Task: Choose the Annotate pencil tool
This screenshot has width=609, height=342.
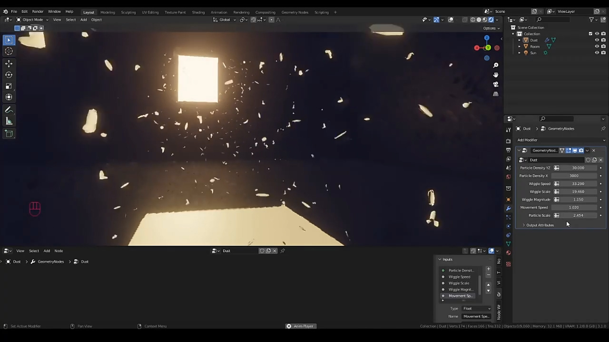Action: click(9, 110)
